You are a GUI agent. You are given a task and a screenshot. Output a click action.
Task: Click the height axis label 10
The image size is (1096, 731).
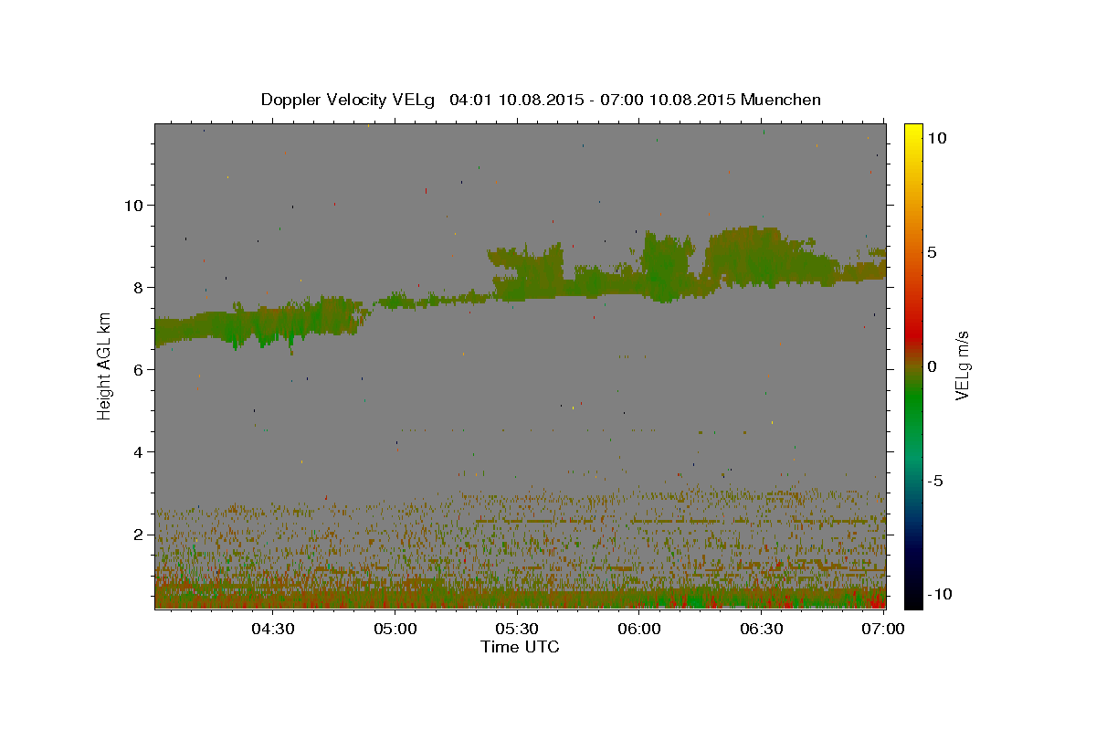(133, 206)
